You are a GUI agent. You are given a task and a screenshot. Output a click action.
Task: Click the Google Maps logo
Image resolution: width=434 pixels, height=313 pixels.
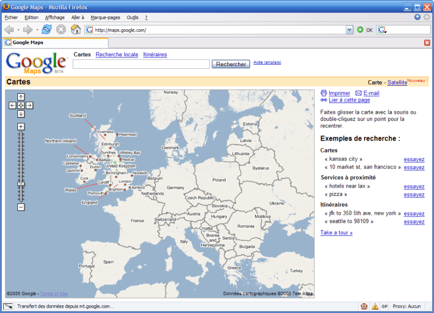(36, 63)
